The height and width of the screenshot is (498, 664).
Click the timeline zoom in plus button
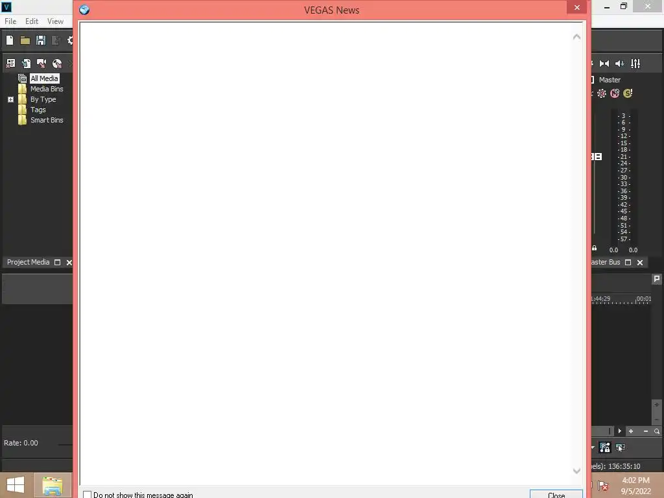[631, 431]
